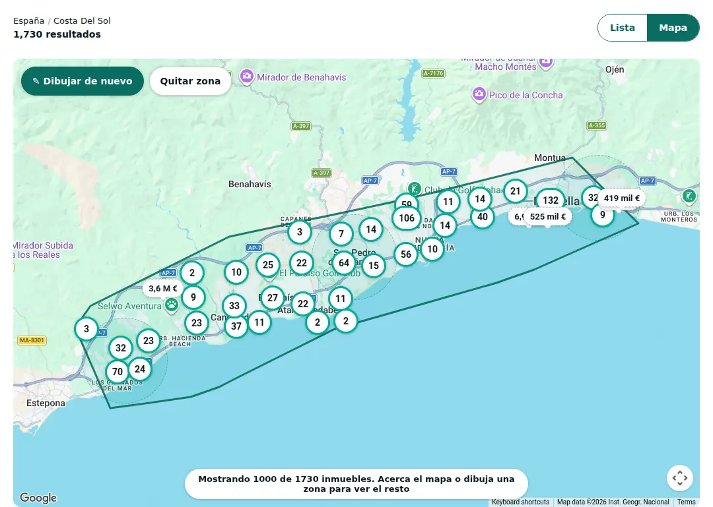Viewport: 713px width, 507px height.
Task: Open the 37 properties cluster
Action: coord(236,326)
